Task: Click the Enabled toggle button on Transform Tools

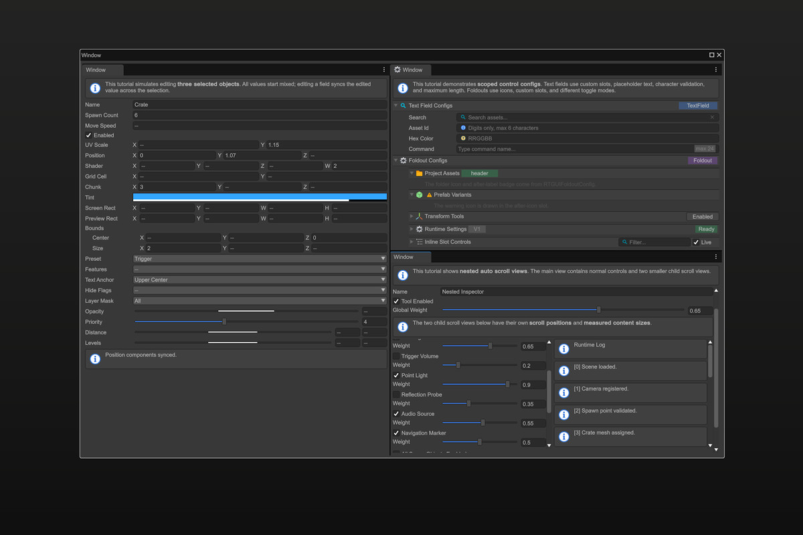Action: (703, 217)
